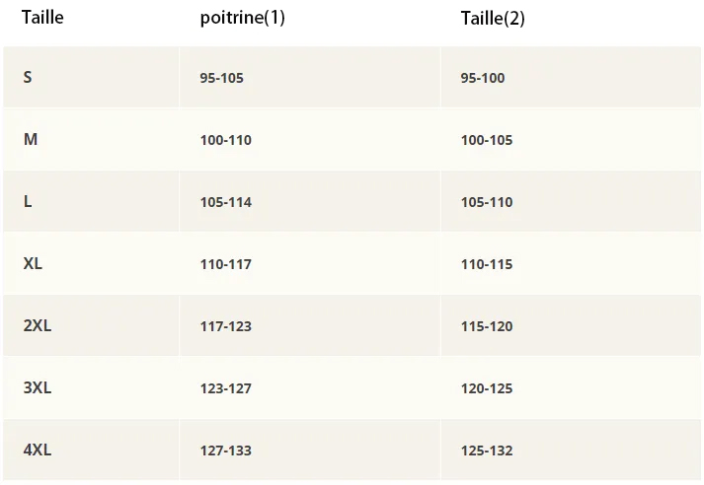
Task: Click the 125-132 waist value
Action: pyautogui.click(x=487, y=450)
